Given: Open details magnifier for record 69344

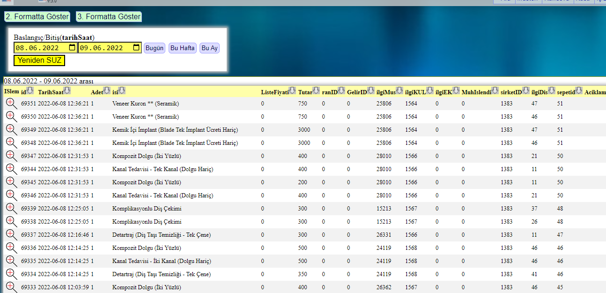Looking at the screenshot, I should 11,168.
